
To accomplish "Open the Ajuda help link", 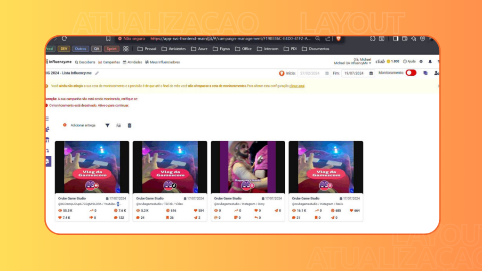I will 409,62.
